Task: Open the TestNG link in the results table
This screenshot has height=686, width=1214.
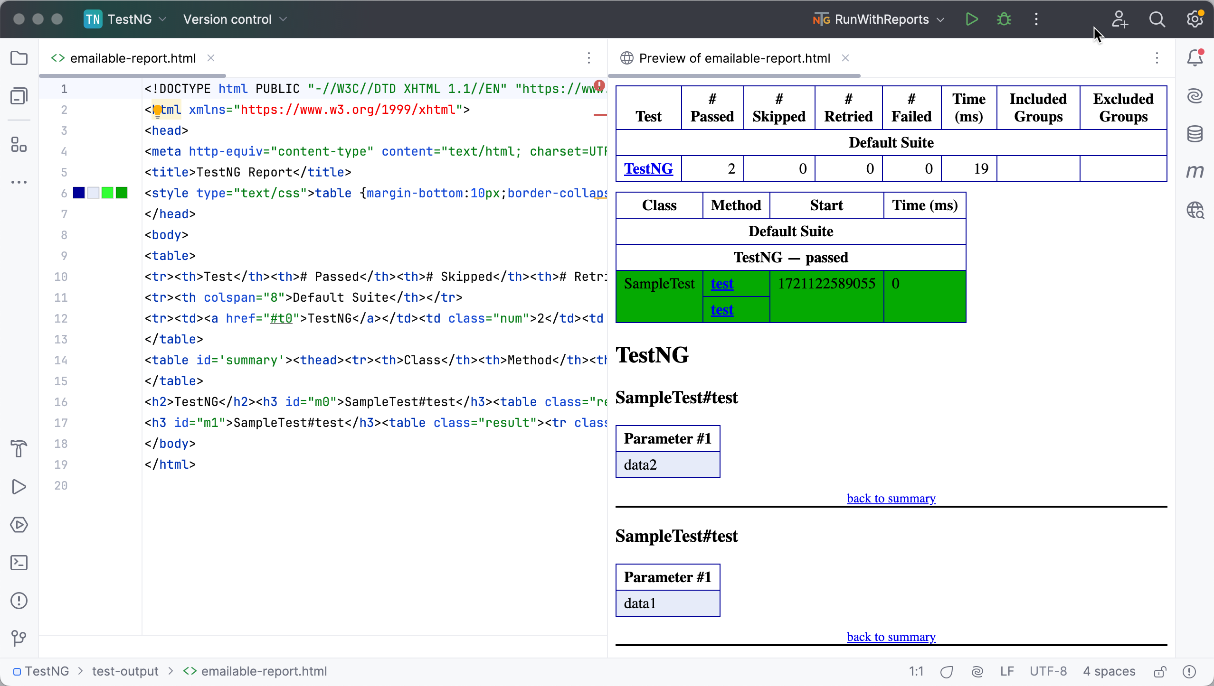Action: [648, 168]
